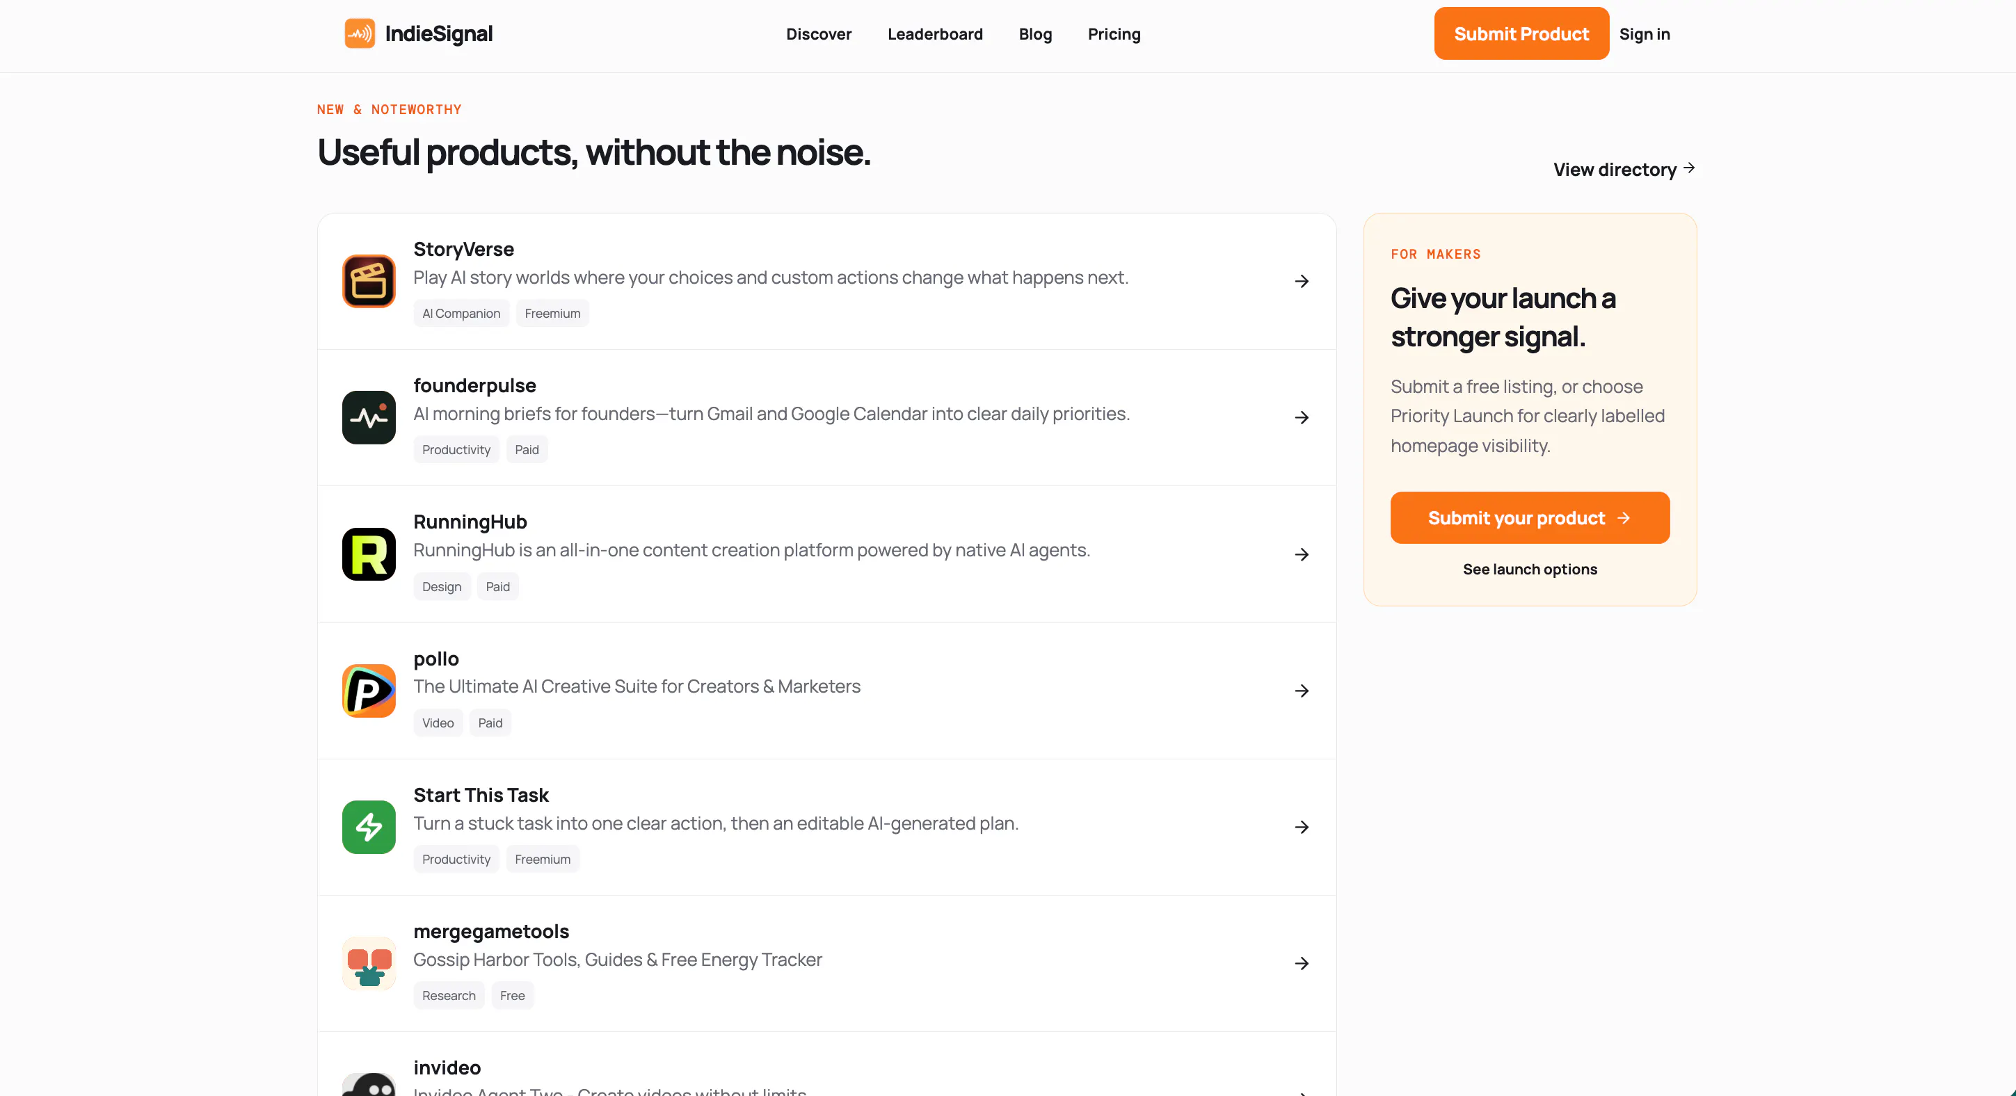Image resolution: width=2016 pixels, height=1096 pixels.
Task: Click the founderpulse description about morning briefs
Action: [x=771, y=414]
